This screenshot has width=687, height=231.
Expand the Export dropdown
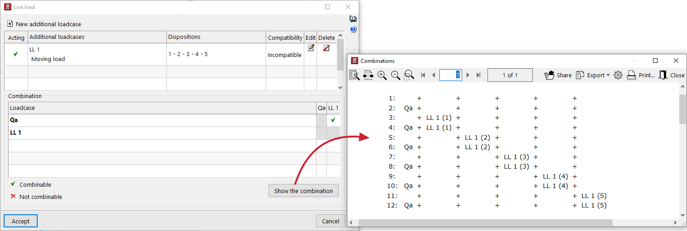click(x=593, y=75)
